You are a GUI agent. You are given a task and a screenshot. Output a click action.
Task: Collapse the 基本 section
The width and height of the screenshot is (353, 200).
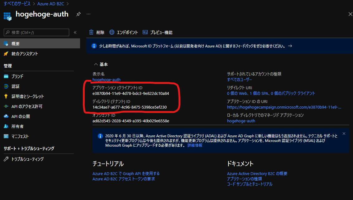(96, 65)
